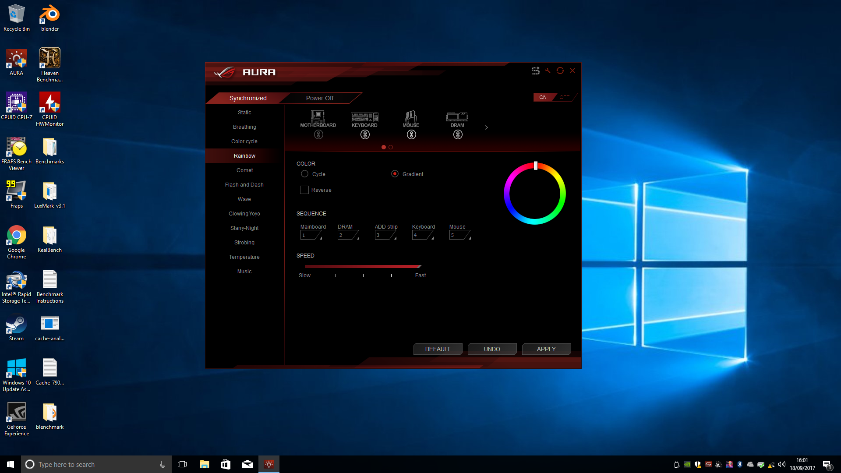This screenshot has height=473, width=841.
Task: Select the Rainbow lighting mode
Action: tap(244, 155)
